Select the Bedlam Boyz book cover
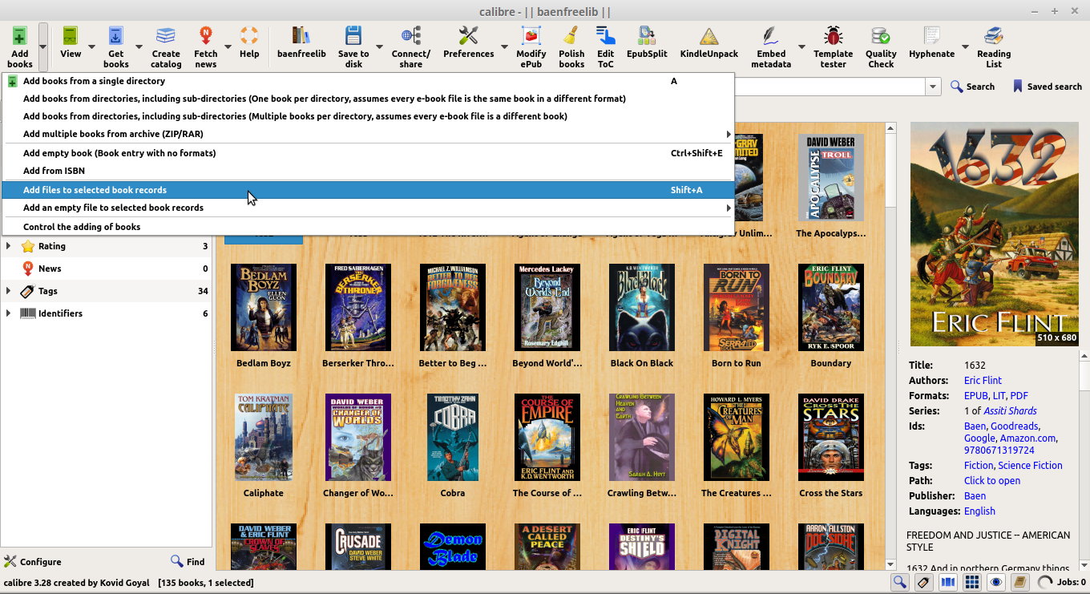This screenshot has height=594, width=1090. (264, 307)
